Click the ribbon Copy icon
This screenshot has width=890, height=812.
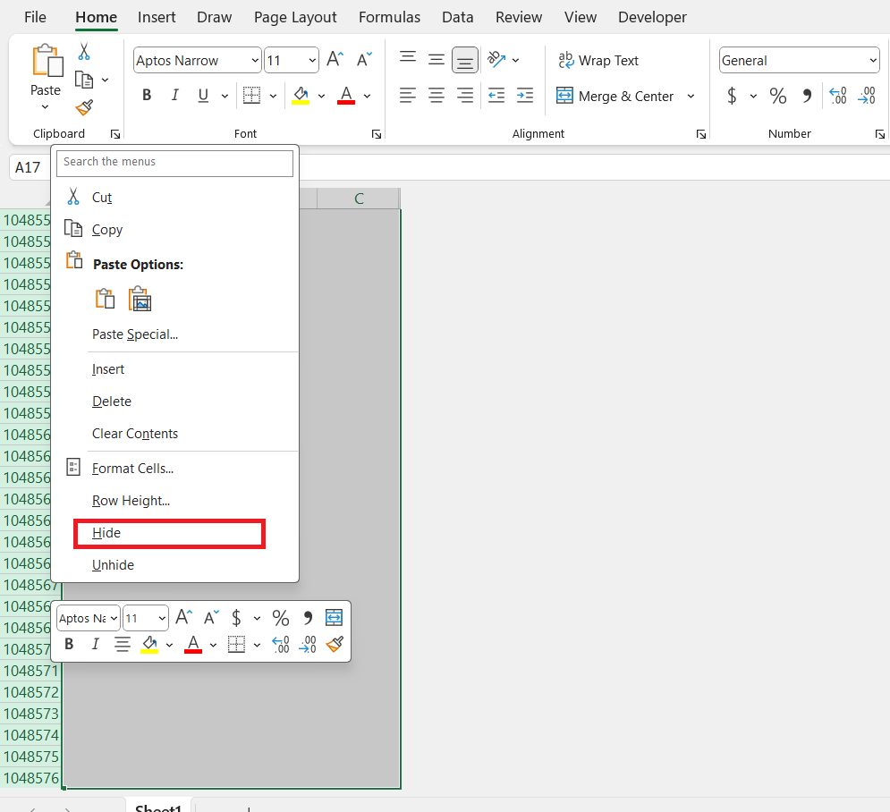pos(84,80)
